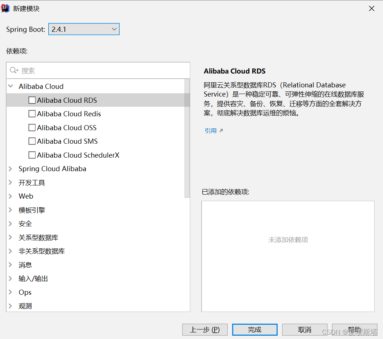Viewport: 383px width, 339px height.
Task: Expand the 输入/输出 category
Action: coord(11,278)
